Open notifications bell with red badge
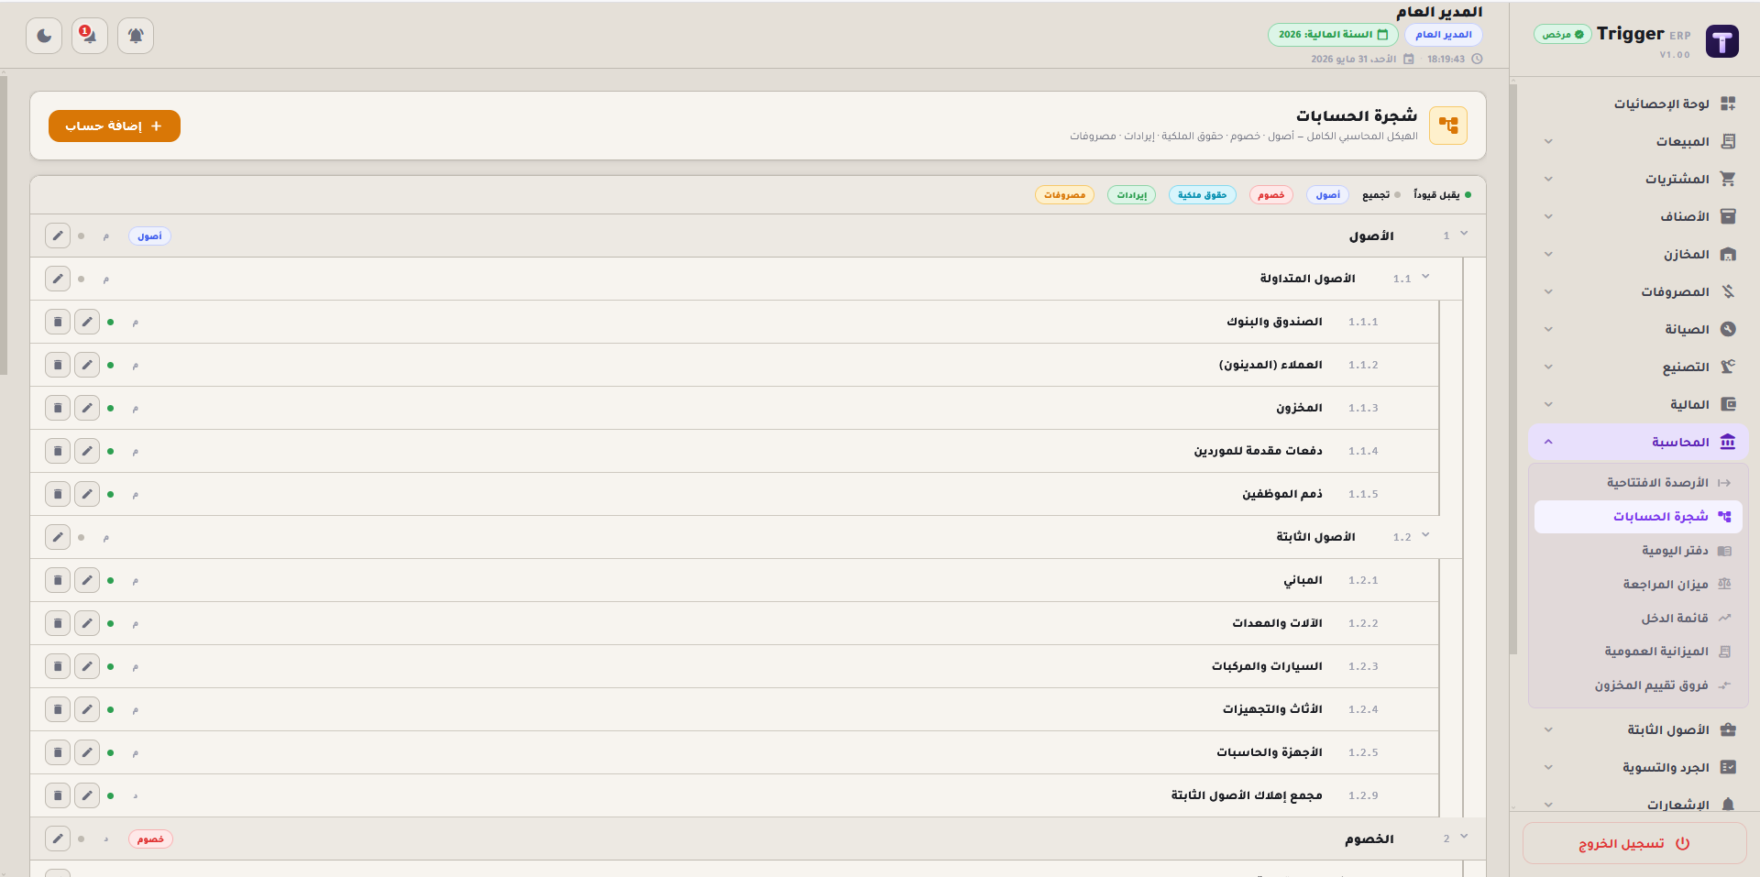The height and width of the screenshot is (877, 1760). pos(90,36)
